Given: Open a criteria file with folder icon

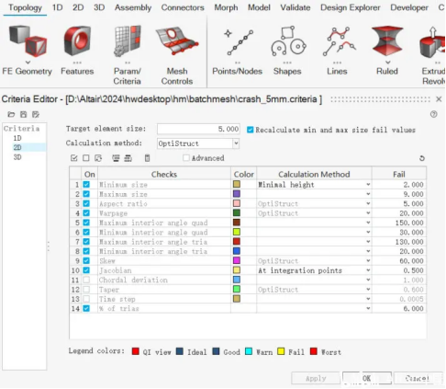Looking at the screenshot, I should (11, 115).
